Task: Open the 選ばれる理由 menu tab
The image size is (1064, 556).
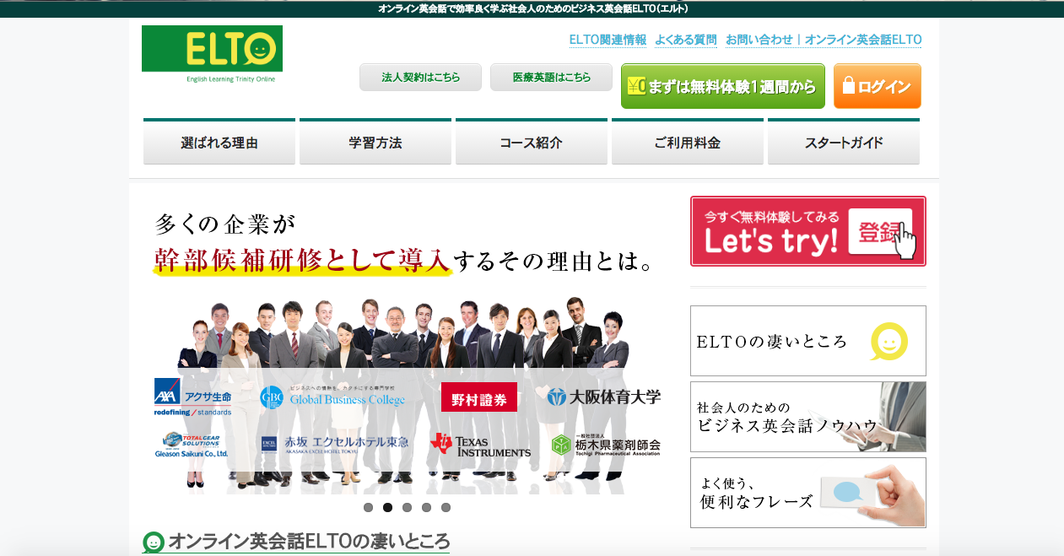Action: tap(219, 142)
